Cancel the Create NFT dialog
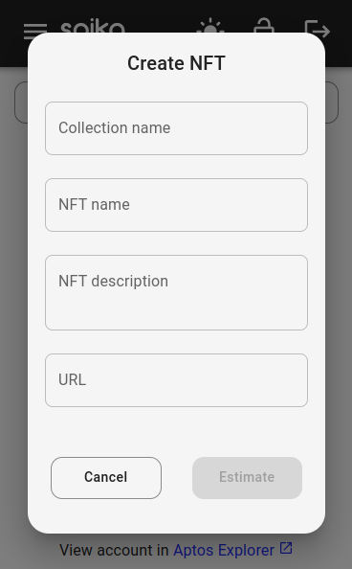352x569 pixels. pyautogui.click(x=106, y=478)
